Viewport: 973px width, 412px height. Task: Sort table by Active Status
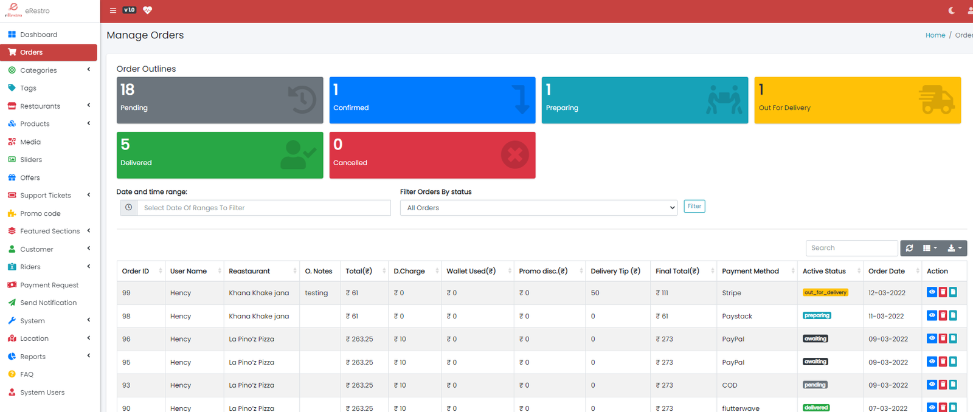[x=830, y=271]
